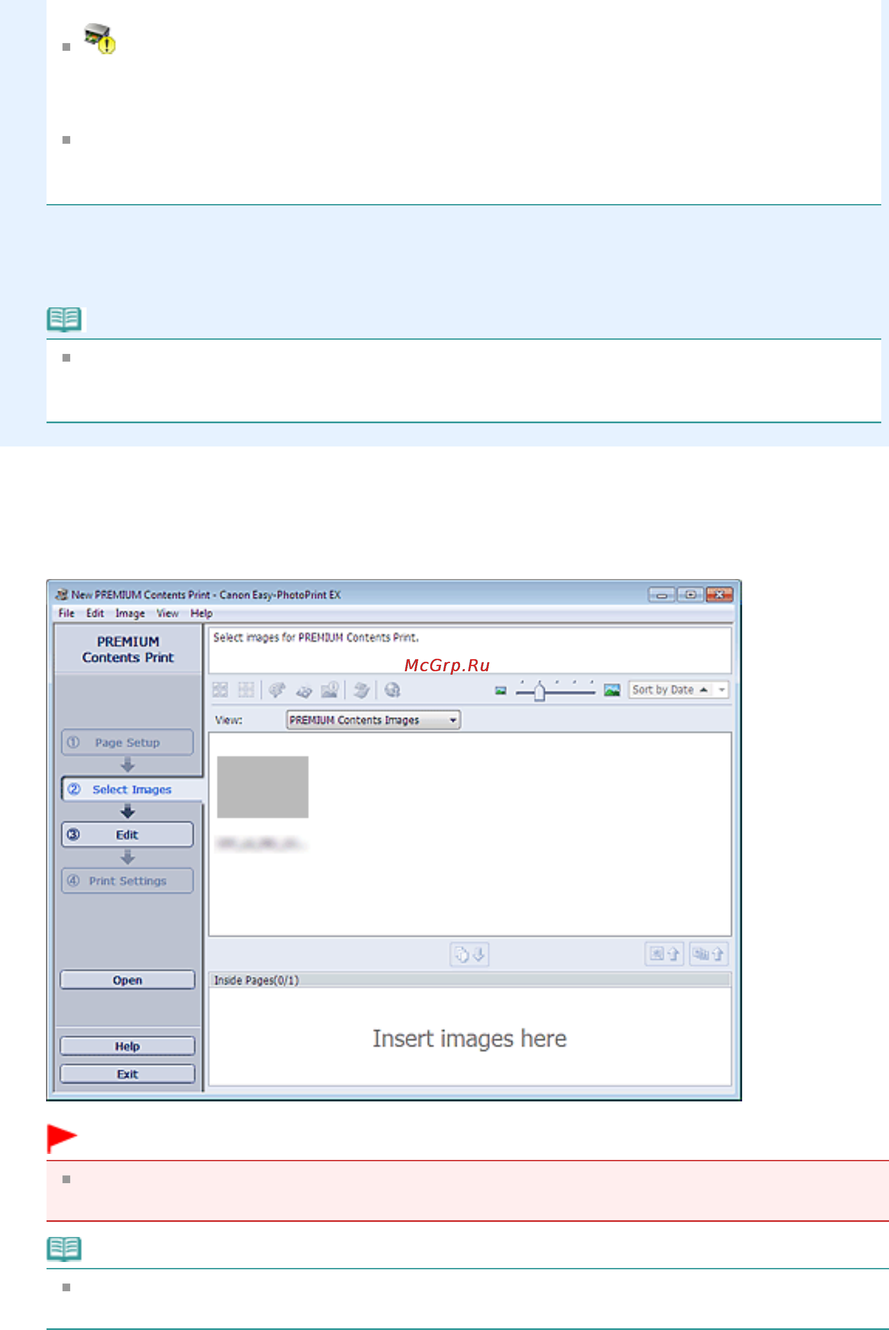Click the globe icon in the toolbar

pos(392,690)
